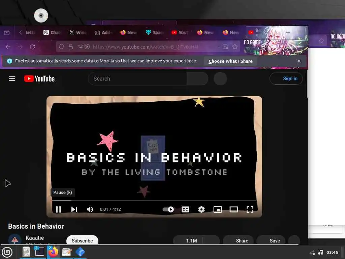Save video to playlist
Screen dimensions: 345x259
271,240
